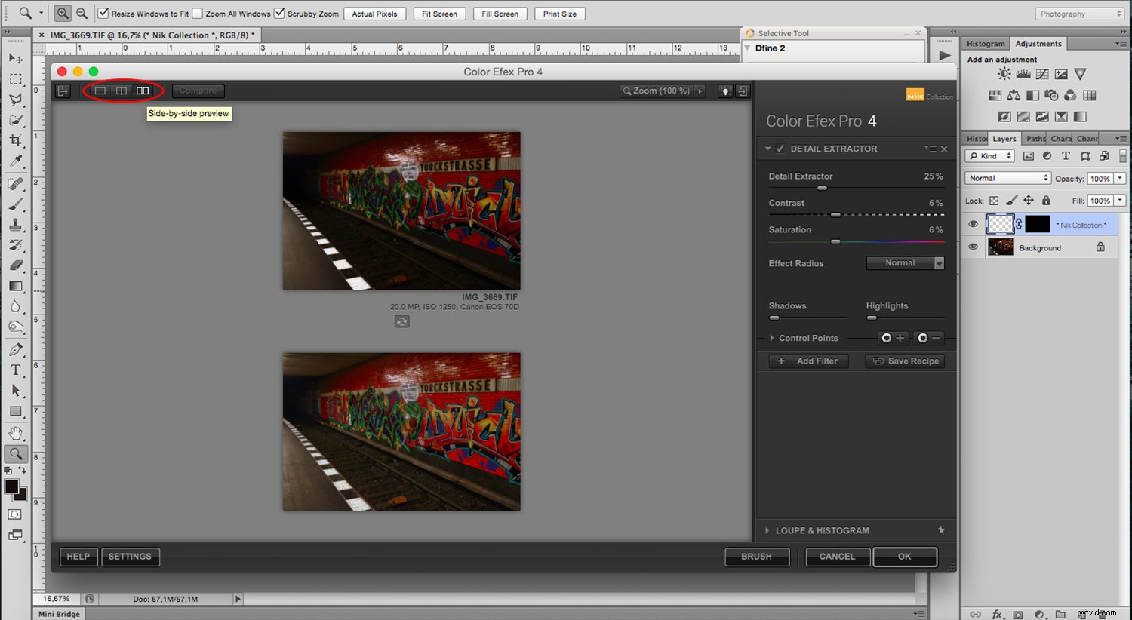Select the Hand tool
This screenshot has height=620, width=1132.
(15, 432)
